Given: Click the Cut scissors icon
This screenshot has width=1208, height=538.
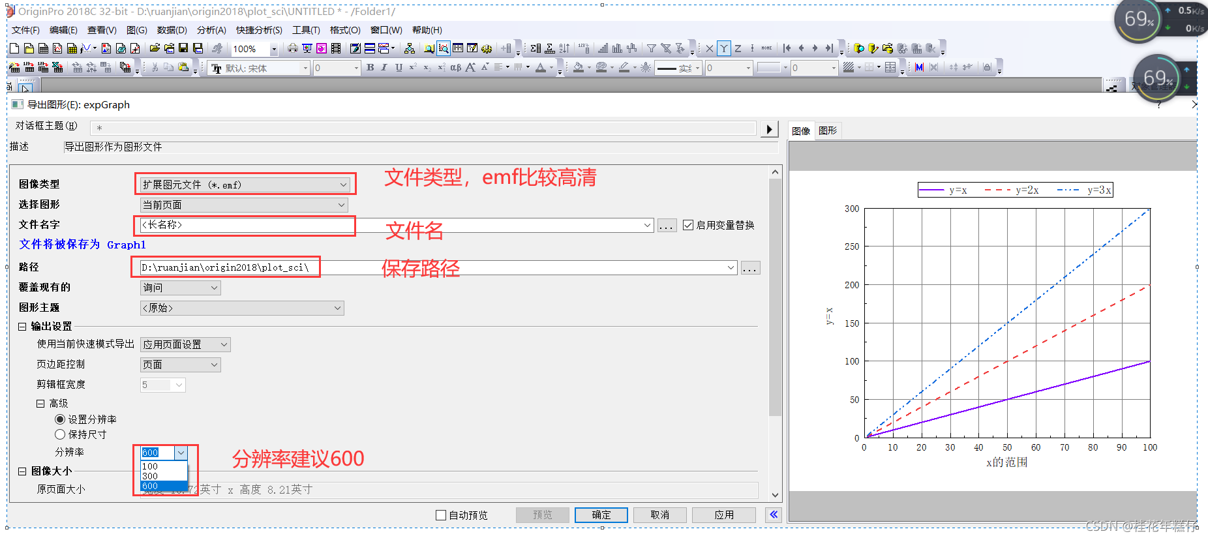Looking at the screenshot, I should [x=155, y=67].
